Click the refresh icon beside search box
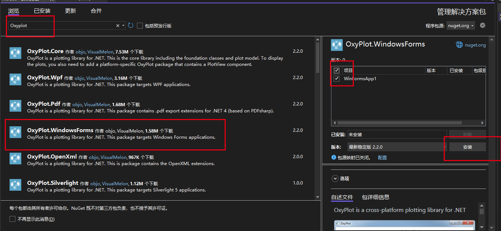The image size is (501, 231). 131,25
